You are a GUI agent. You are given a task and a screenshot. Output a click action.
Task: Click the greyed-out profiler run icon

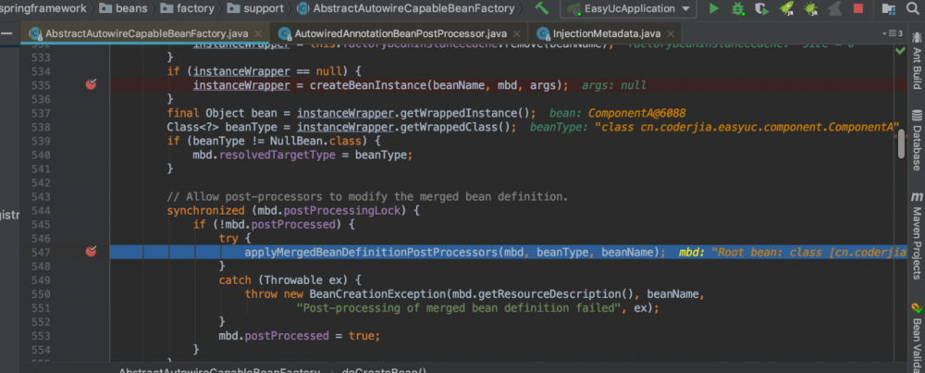click(x=834, y=8)
